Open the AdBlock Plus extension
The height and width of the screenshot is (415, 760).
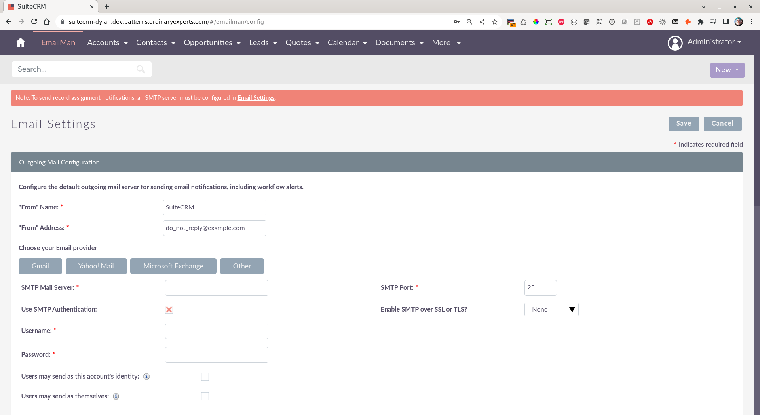[561, 22]
